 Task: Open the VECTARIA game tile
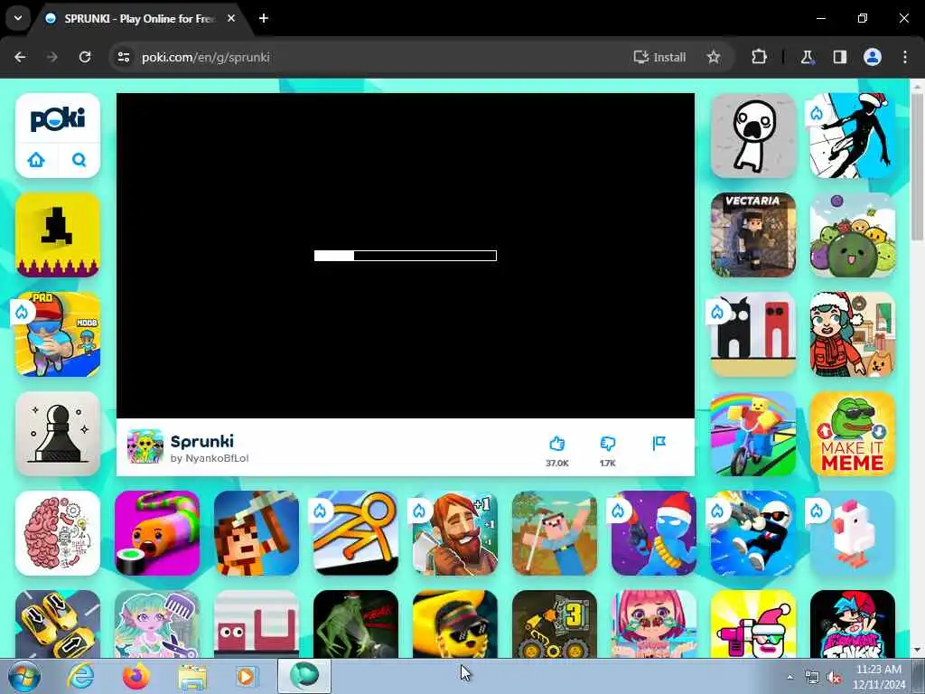coord(753,235)
